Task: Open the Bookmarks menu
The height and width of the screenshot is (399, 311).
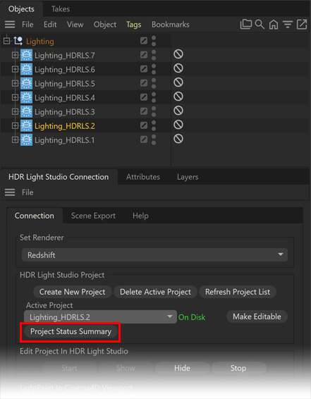Action: click(x=171, y=25)
